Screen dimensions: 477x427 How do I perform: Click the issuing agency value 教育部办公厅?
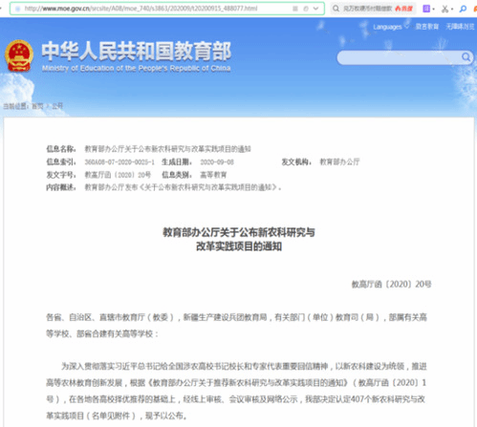[x=339, y=162]
